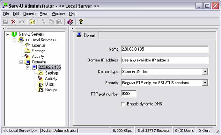Open the View menu

click(x=43, y=13)
